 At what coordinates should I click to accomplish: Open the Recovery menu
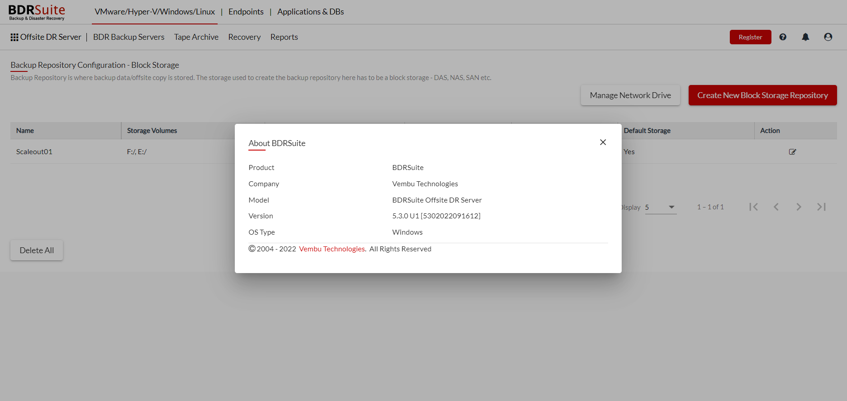244,37
